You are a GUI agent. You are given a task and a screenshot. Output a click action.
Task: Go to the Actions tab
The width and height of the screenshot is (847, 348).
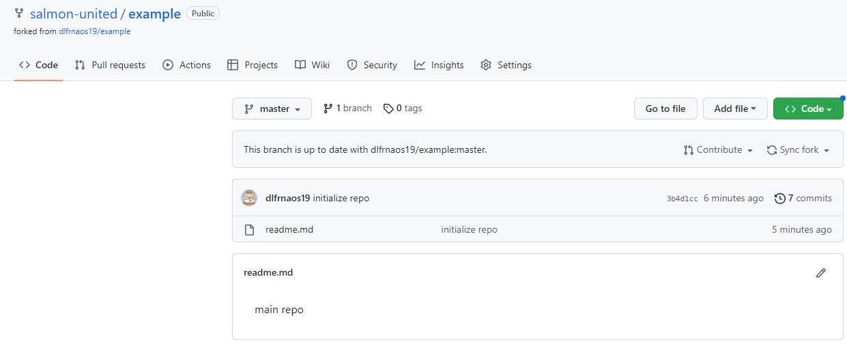186,65
